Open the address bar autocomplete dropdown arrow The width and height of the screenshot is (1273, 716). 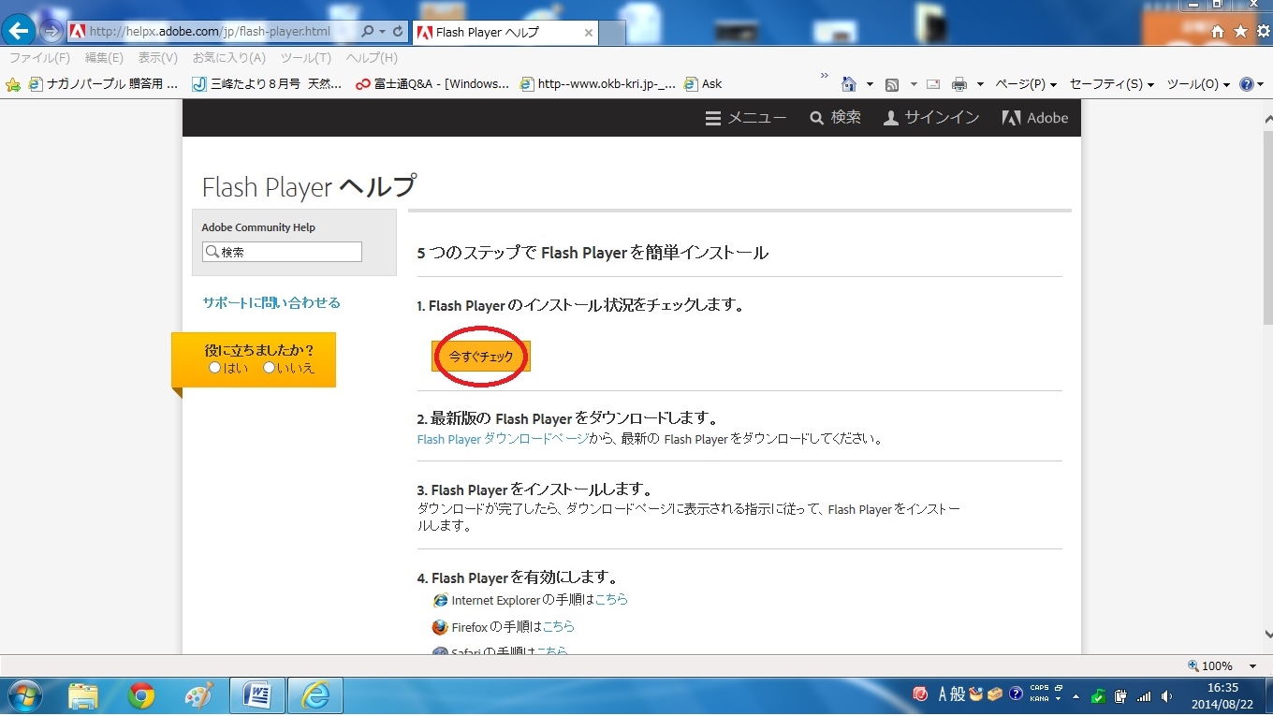382,31
